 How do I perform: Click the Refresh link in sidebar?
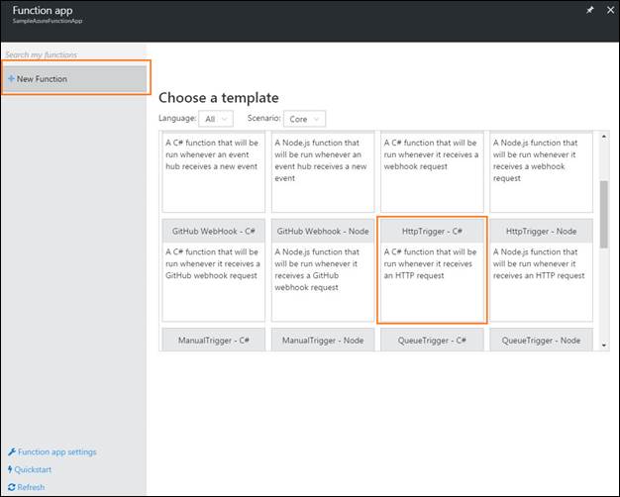[x=31, y=487]
